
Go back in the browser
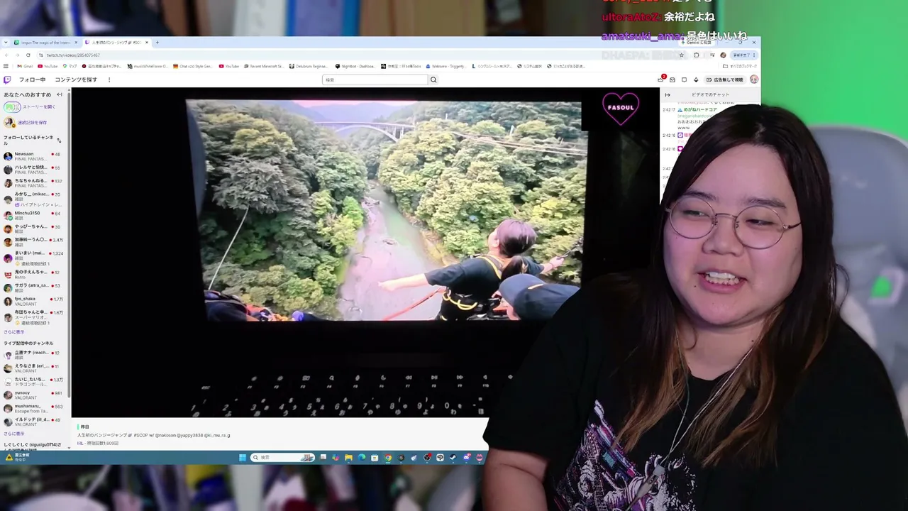tap(7, 55)
